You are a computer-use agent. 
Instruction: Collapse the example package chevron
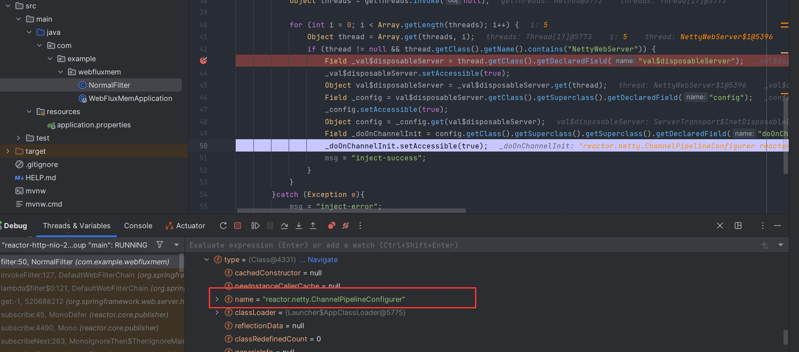tap(50, 59)
